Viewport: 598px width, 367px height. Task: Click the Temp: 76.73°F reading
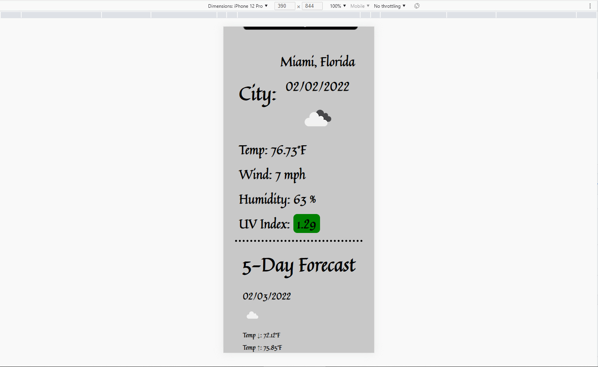coord(272,150)
